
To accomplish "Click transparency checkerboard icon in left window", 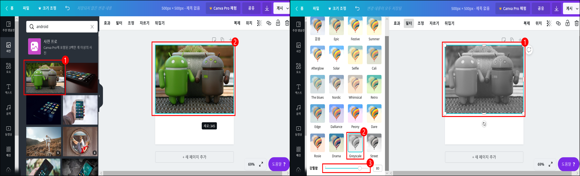I will [x=259, y=23].
